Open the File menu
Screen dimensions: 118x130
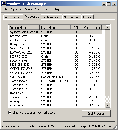tap(5, 9)
